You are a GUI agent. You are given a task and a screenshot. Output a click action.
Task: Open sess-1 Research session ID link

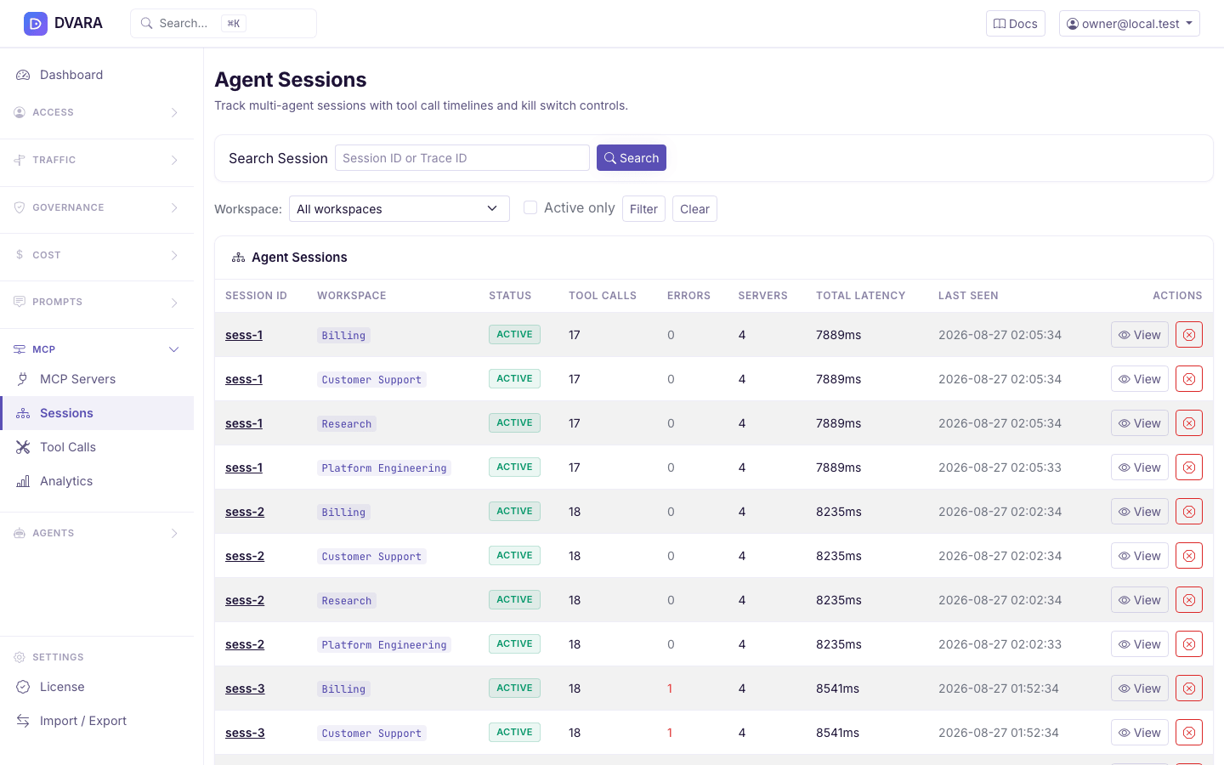click(x=244, y=423)
